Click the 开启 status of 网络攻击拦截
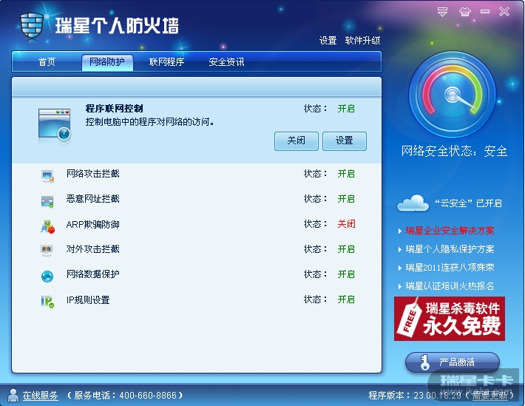The height and width of the screenshot is (406, 525). tap(346, 174)
